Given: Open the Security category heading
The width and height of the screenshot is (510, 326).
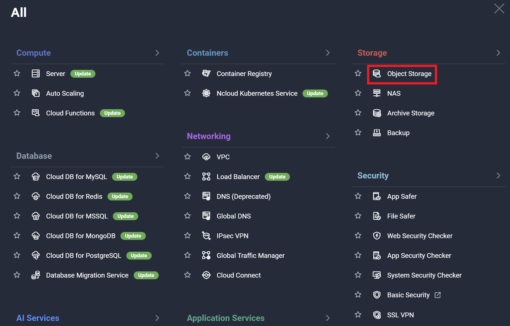Looking at the screenshot, I should 373,176.
